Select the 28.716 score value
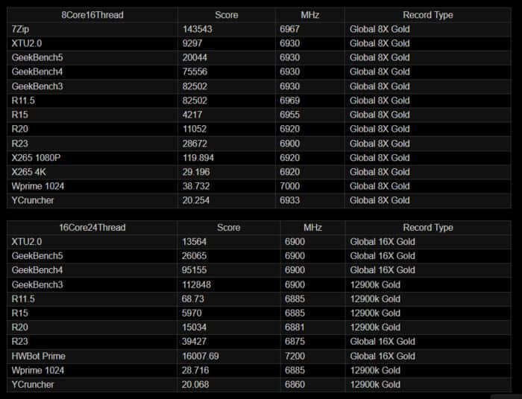Viewport: 522px width, 399px height. click(x=195, y=371)
